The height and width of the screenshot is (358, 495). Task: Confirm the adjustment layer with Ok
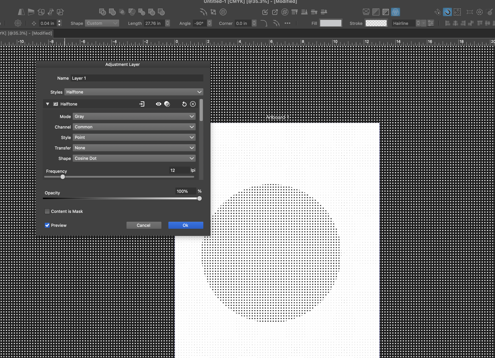[x=185, y=225]
